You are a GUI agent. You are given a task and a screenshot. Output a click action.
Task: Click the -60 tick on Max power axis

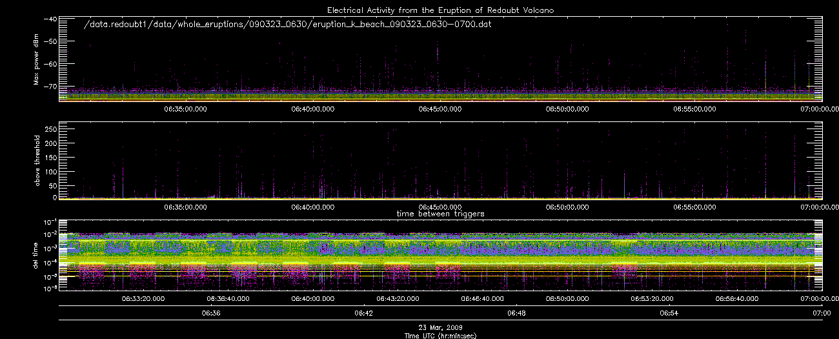[49, 64]
